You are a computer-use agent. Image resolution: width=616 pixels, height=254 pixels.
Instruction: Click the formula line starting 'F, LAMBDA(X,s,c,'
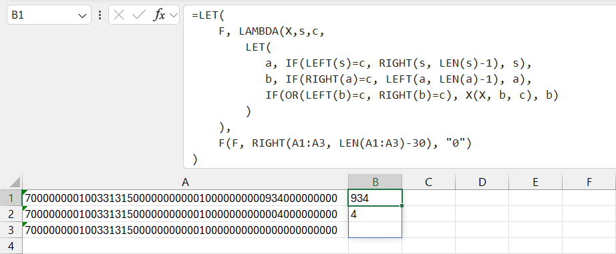(x=271, y=32)
